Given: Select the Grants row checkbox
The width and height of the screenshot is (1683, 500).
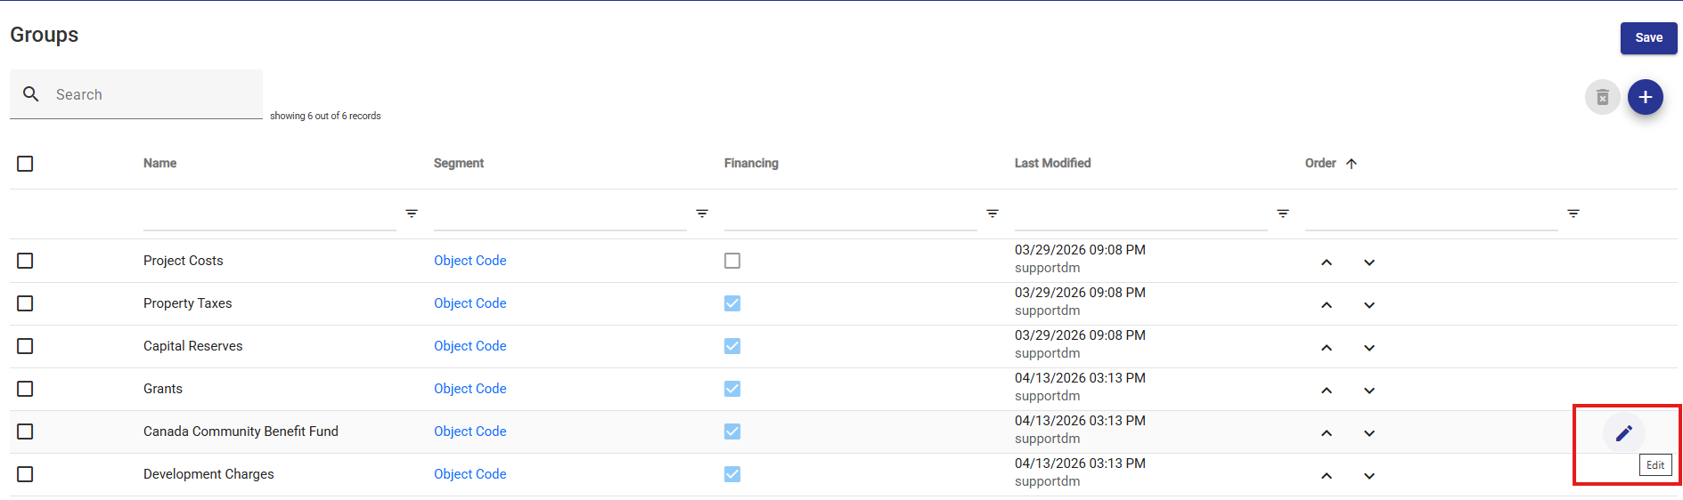Looking at the screenshot, I should point(25,389).
